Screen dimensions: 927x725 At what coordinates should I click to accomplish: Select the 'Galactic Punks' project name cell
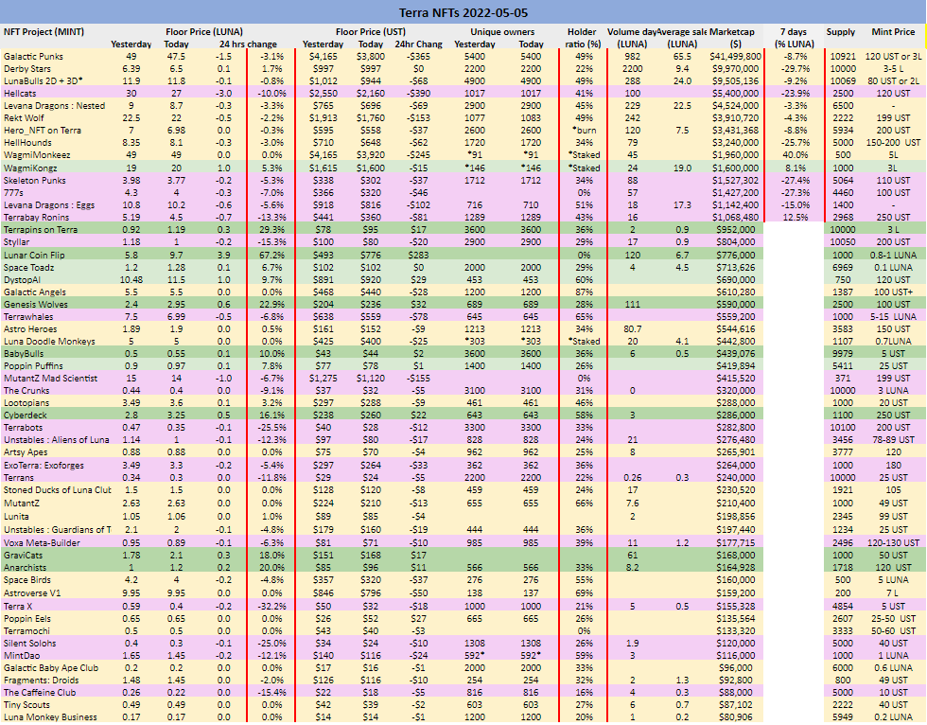click(33, 57)
